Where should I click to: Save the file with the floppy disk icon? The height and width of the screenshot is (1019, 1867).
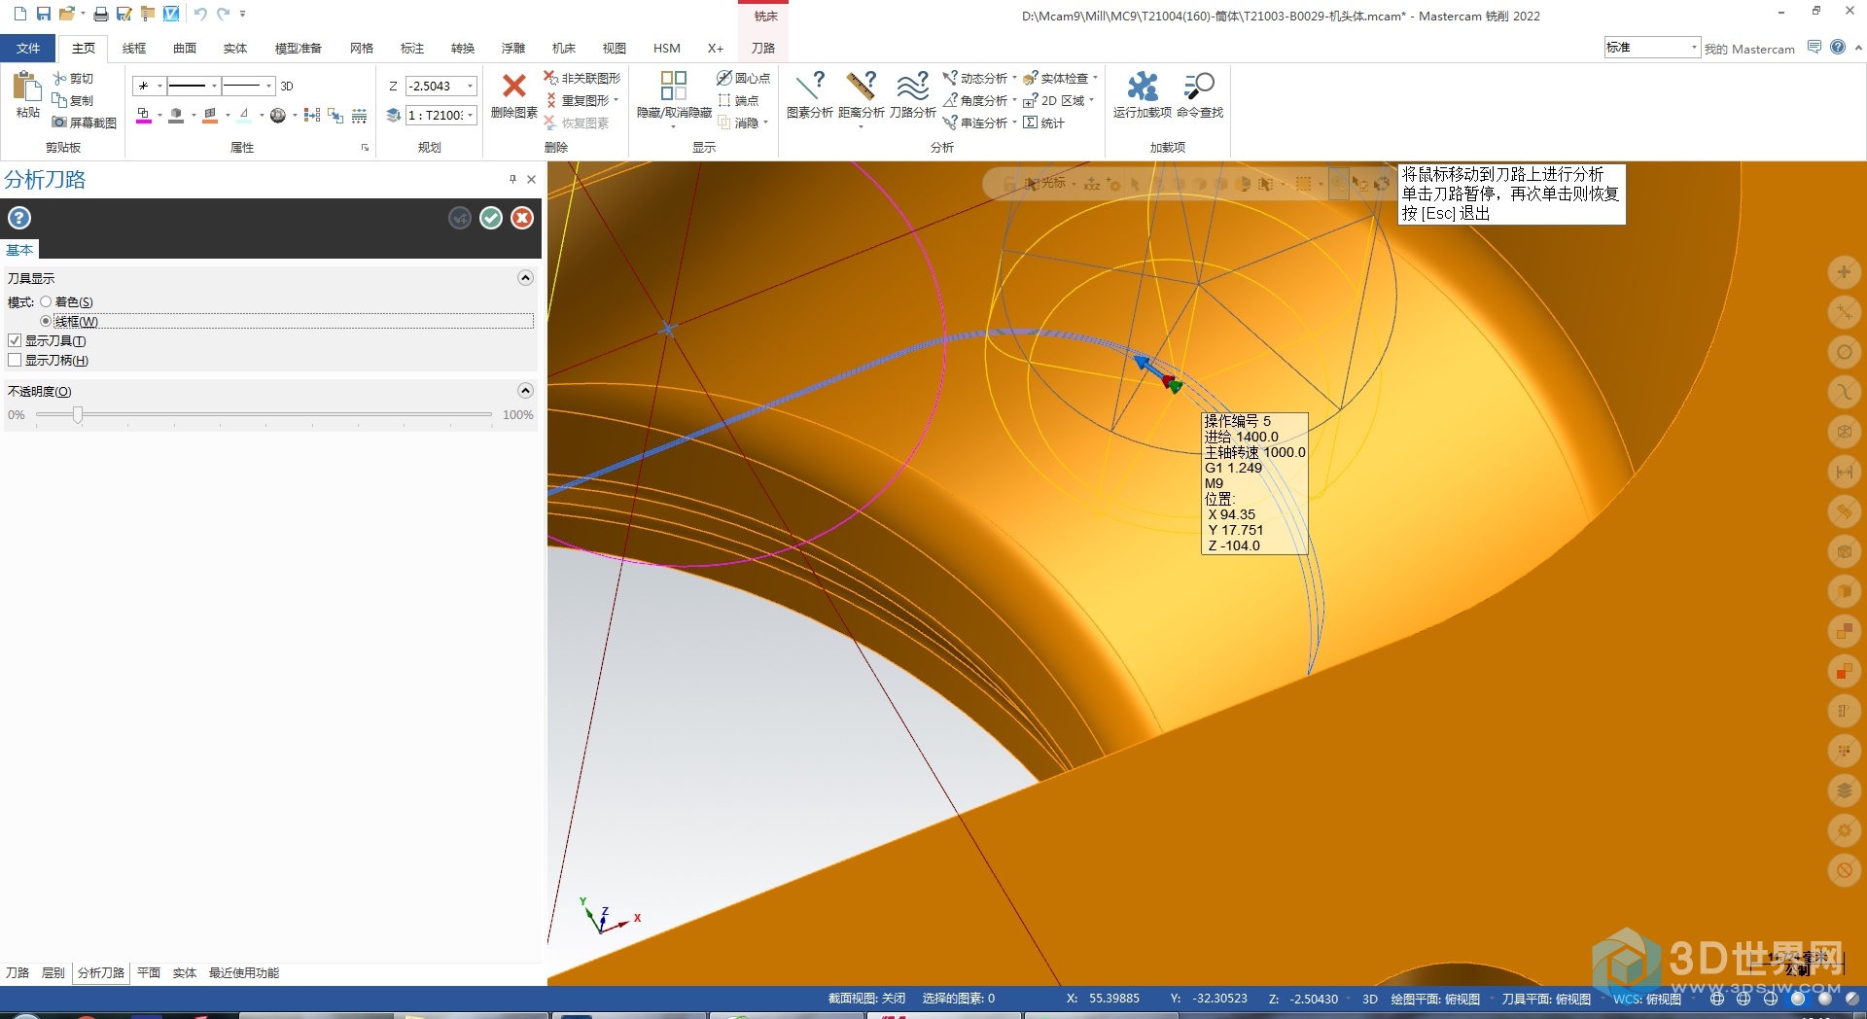coord(44,14)
